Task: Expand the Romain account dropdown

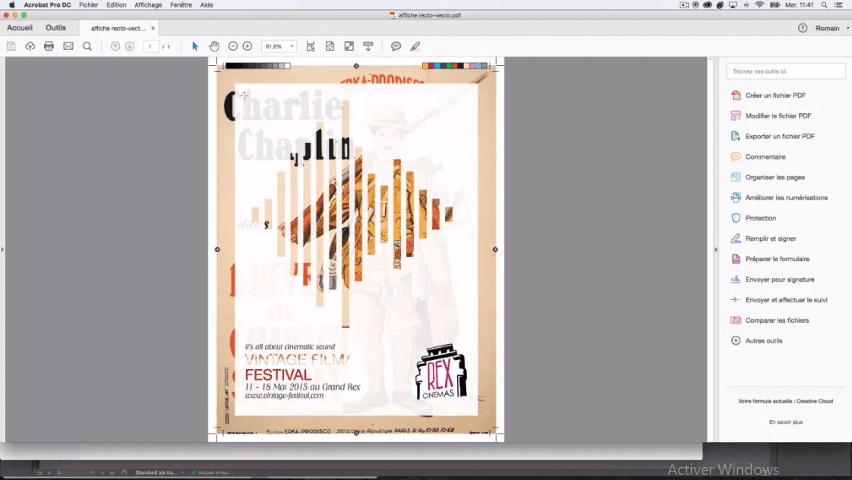Action: (831, 27)
